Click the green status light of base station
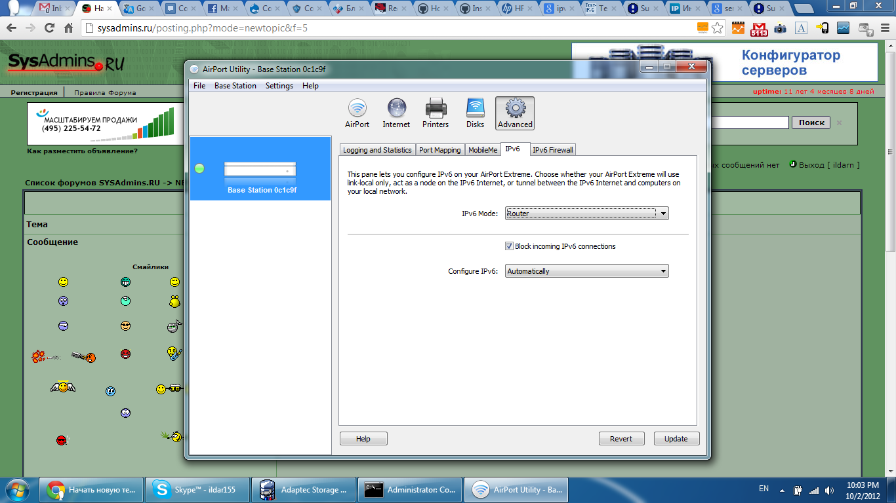Screen dimensions: 896x503 pyautogui.click(x=199, y=169)
